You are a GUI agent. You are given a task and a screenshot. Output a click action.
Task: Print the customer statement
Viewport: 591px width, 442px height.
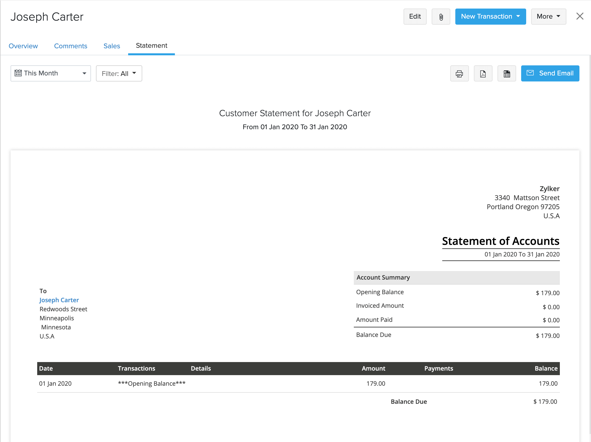[x=459, y=73]
